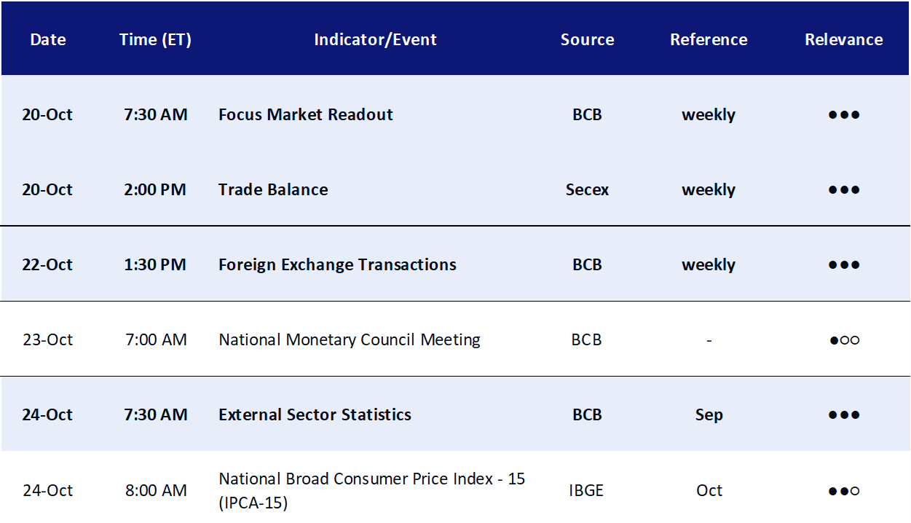
Task: Select Focus Market Readout event text
Action: point(306,114)
